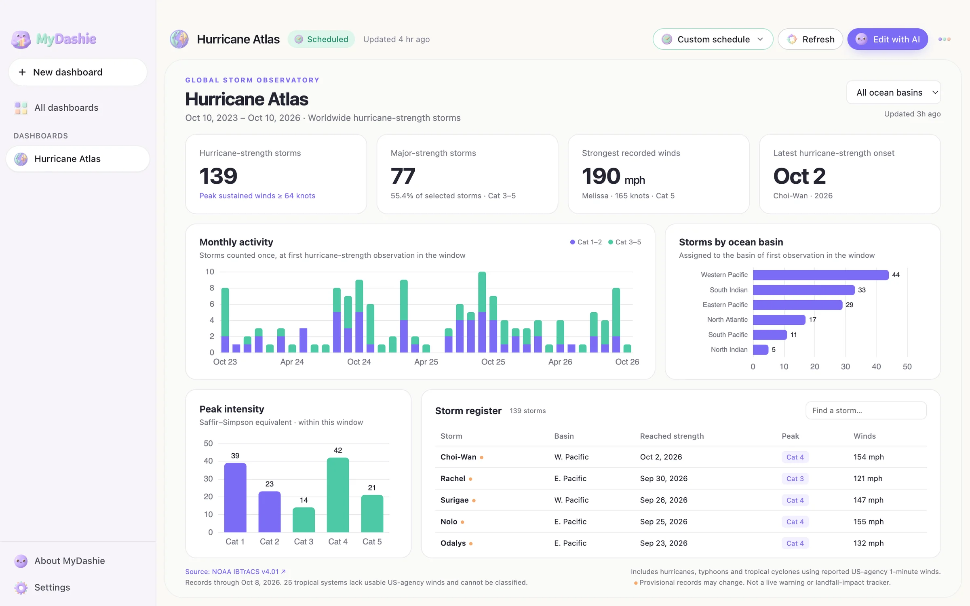This screenshot has width=970, height=606.
Task: Click the Eastern Pacific bar (29)
Action: [x=797, y=305]
